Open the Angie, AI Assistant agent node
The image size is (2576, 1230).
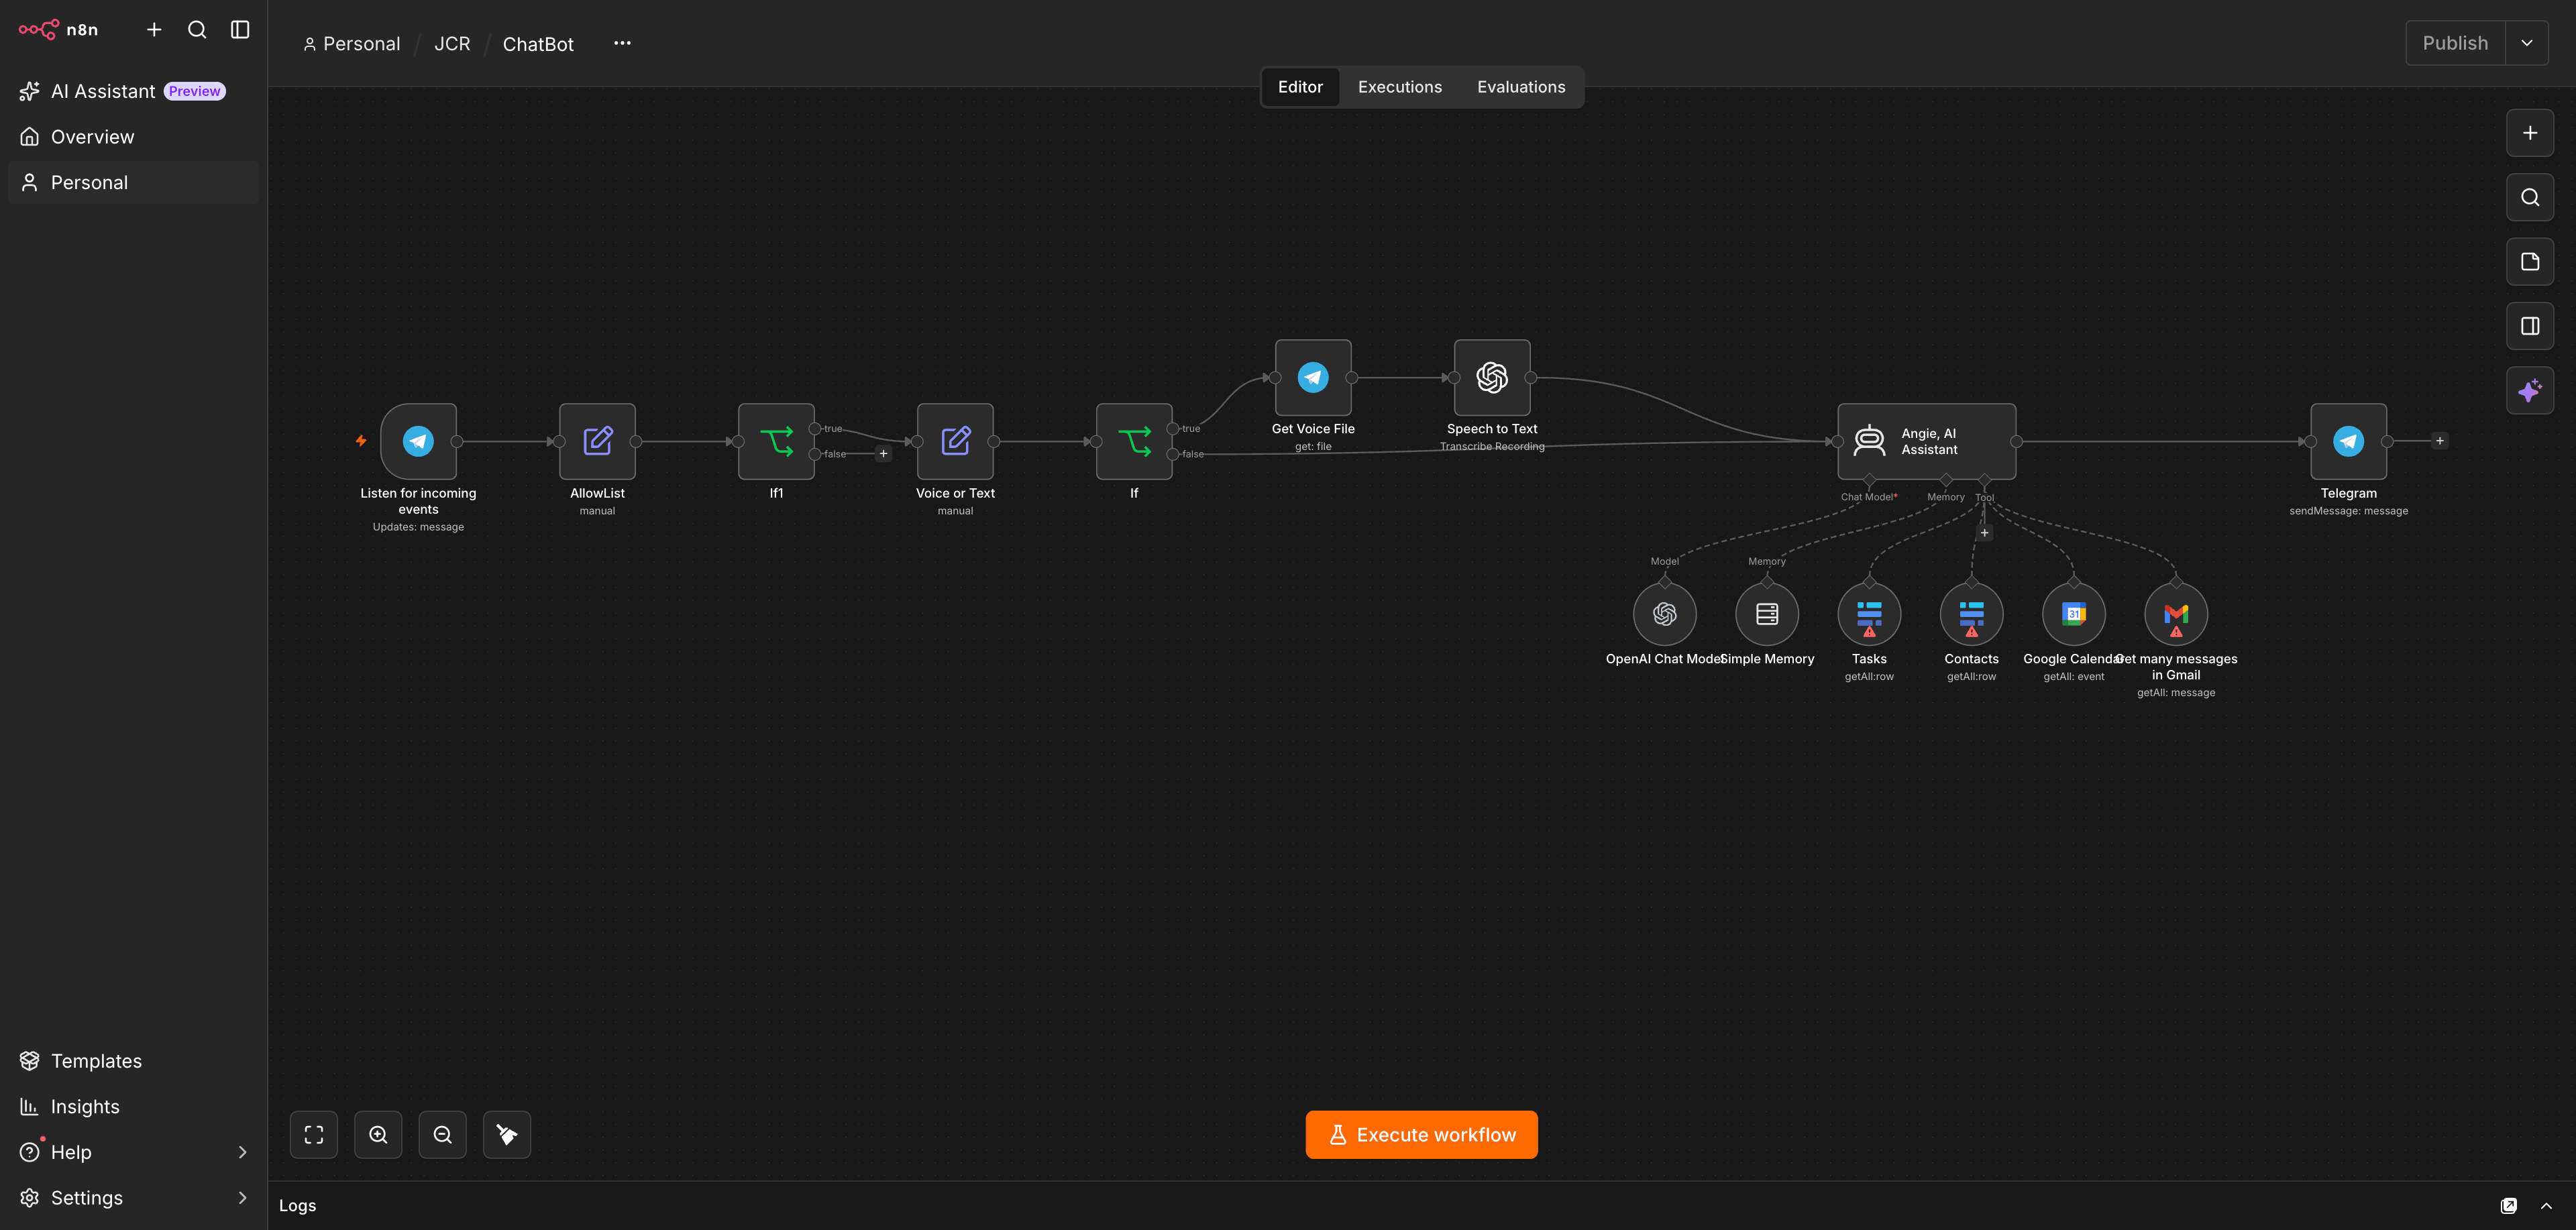[x=1926, y=441]
